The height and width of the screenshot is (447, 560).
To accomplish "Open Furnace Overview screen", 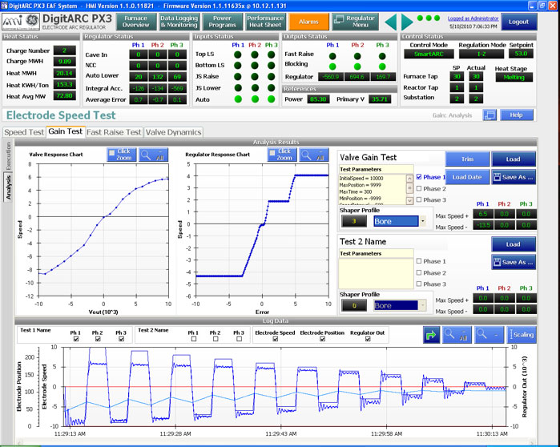I will [136, 22].
